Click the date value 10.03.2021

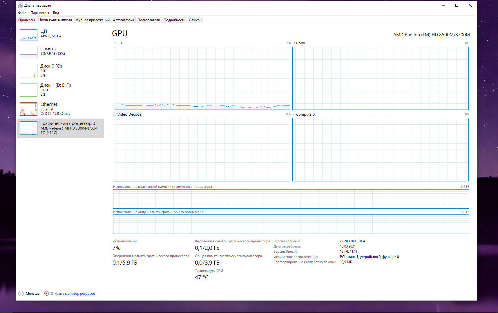pyautogui.click(x=347, y=246)
